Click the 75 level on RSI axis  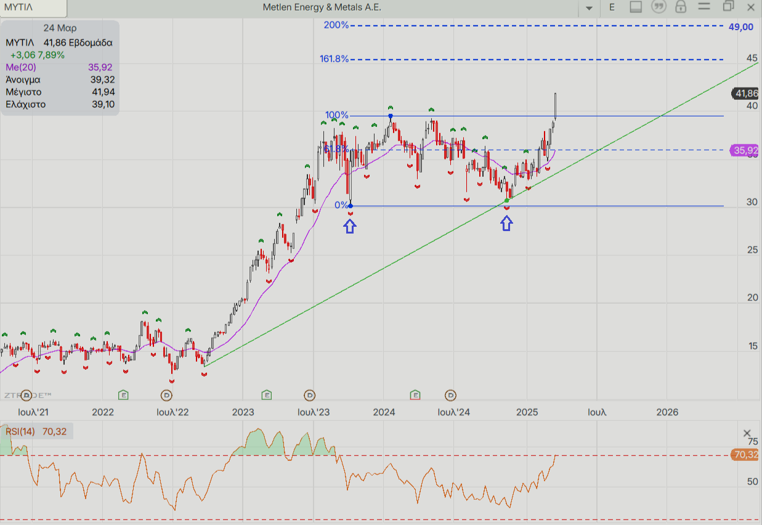(x=753, y=442)
